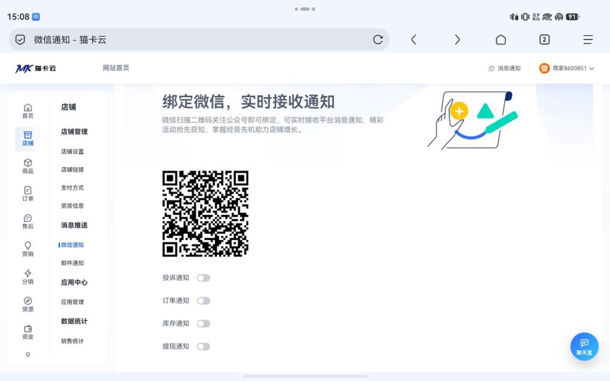Toggle the 库存通知 switch
This screenshot has width=610, height=381.
click(204, 323)
